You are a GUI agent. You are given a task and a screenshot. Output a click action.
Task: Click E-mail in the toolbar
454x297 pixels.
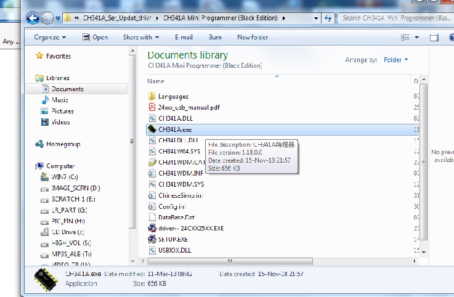pyautogui.click(x=184, y=37)
